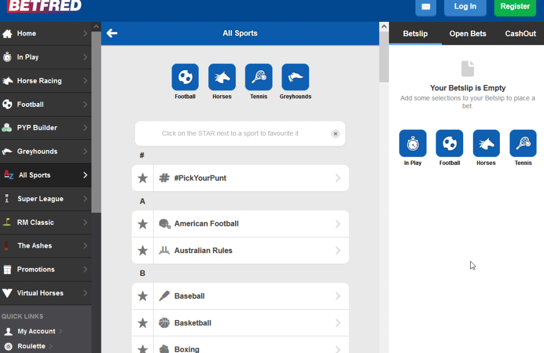Click the PYP Builder blocks sidebar icon
The height and width of the screenshot is (353, 544).
pyautogui.click(x=6, y=128)
